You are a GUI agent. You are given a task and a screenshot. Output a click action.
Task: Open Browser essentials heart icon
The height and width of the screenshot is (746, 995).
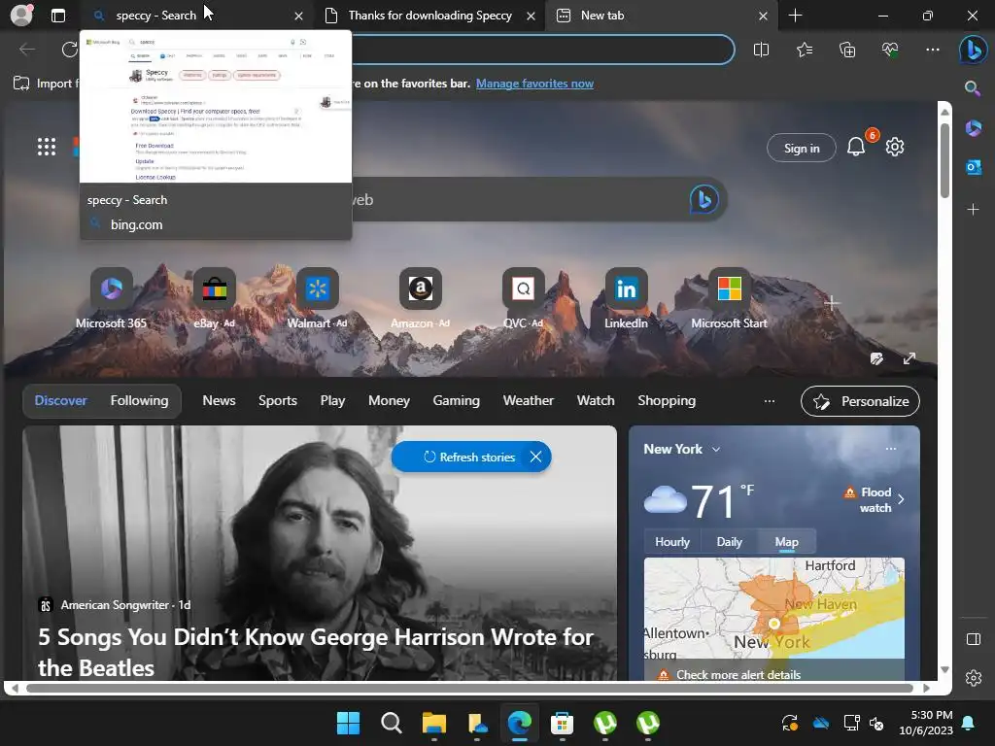[x=890, y=50]
